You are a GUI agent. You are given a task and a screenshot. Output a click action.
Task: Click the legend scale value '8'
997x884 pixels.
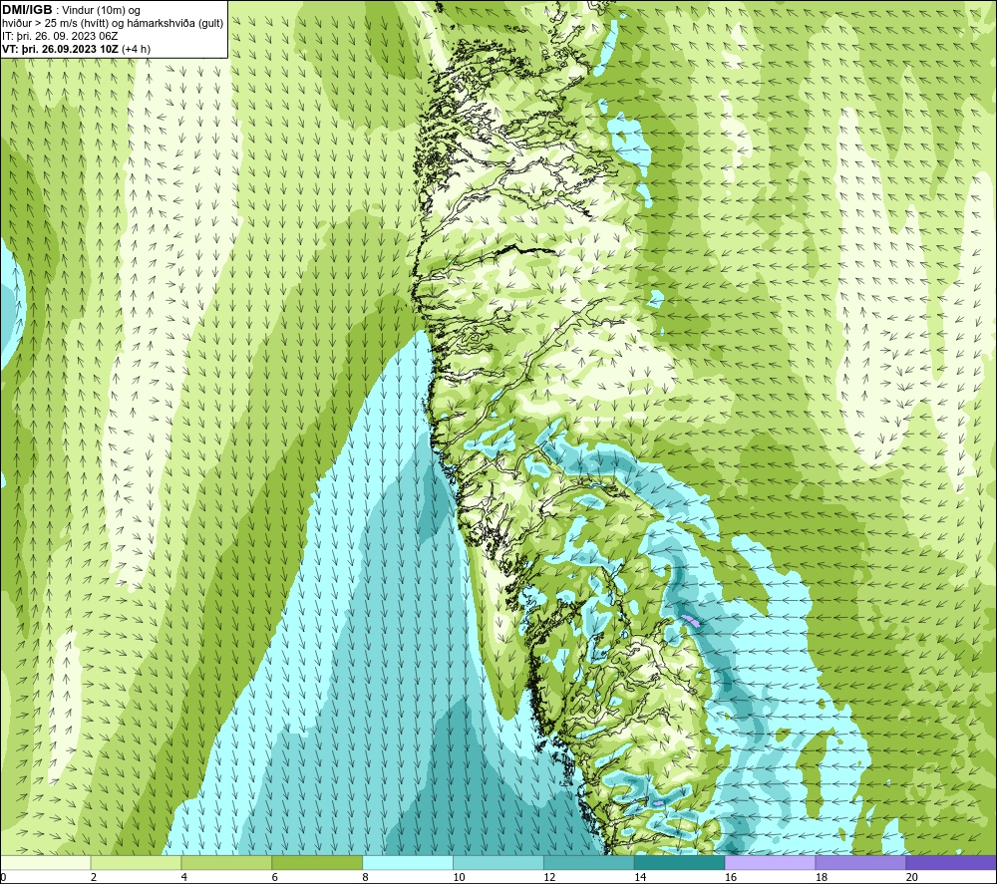366,877
